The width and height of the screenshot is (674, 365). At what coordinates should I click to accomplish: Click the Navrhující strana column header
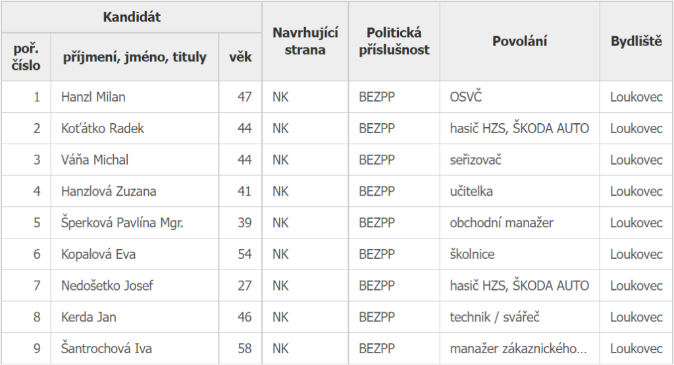point(305,42)
